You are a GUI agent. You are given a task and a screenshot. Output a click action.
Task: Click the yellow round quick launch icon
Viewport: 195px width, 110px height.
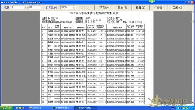coord(20,108)
